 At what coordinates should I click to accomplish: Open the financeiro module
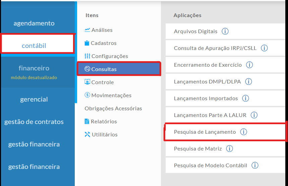(34, 68)
